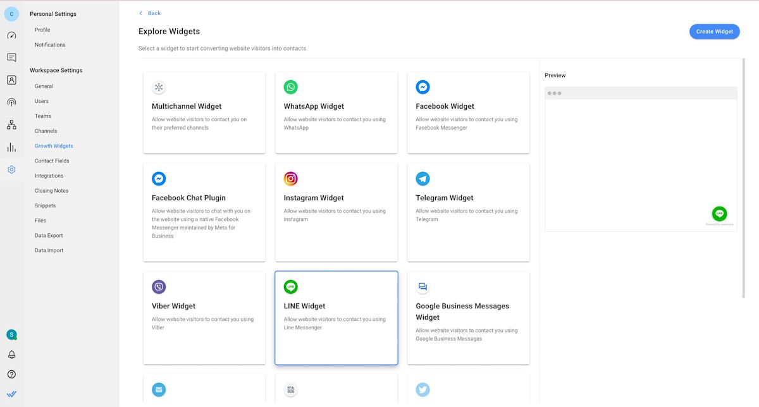
Task: Click the Settings gear icon in sidebar
Action: click(11, 169)
